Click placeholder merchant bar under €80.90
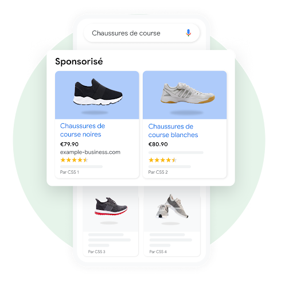This screenshot has height=281, width=281. [176, 153]
